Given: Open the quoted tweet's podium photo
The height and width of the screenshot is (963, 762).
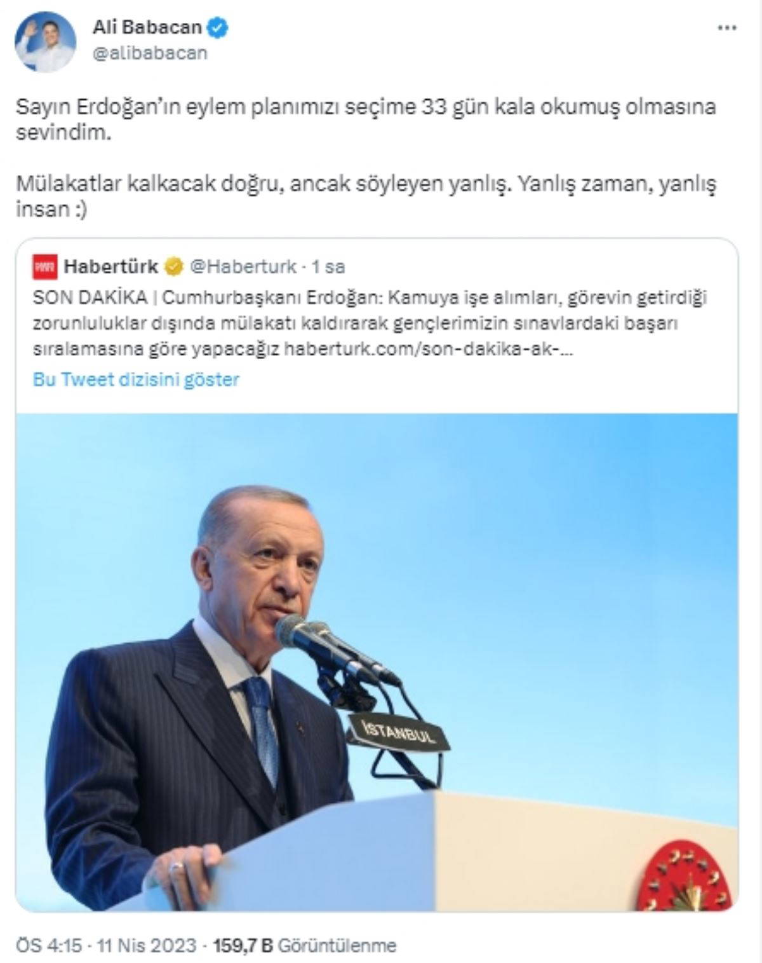Looking at the screenshot, I should coord(377,662).
